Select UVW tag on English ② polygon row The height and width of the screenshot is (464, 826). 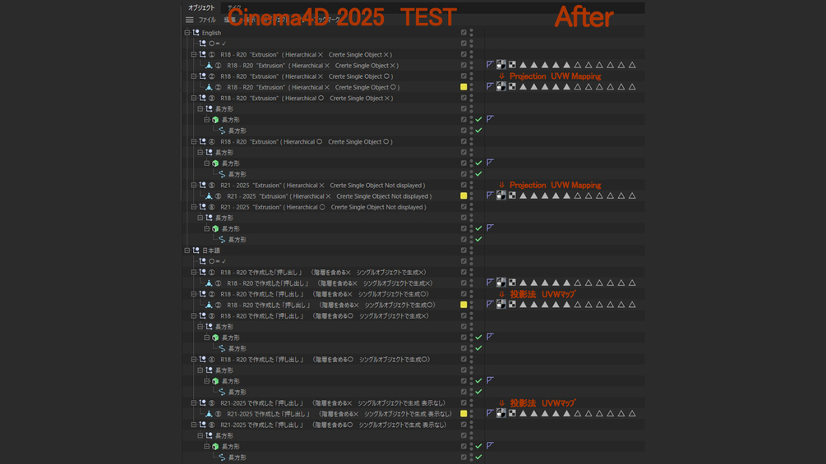(512, 86)
